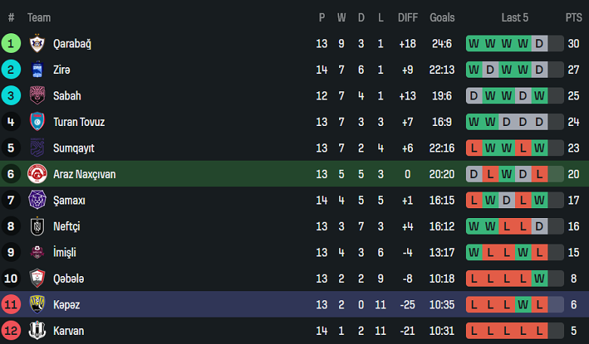Image resolution: width=589 pixels, height=344 pixels.
Task: Click the Team column header
Action: [x=39, y=17]
